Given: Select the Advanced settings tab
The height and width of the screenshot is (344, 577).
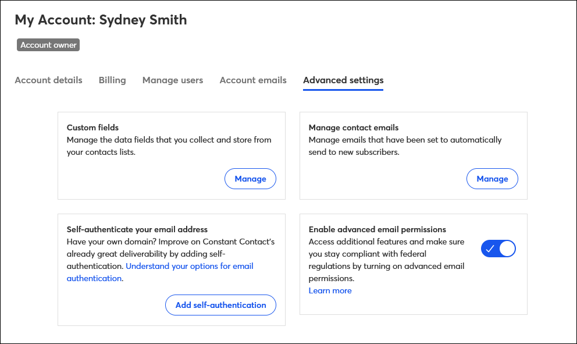Looking at the screenshot, I should (x=343, y=80).
